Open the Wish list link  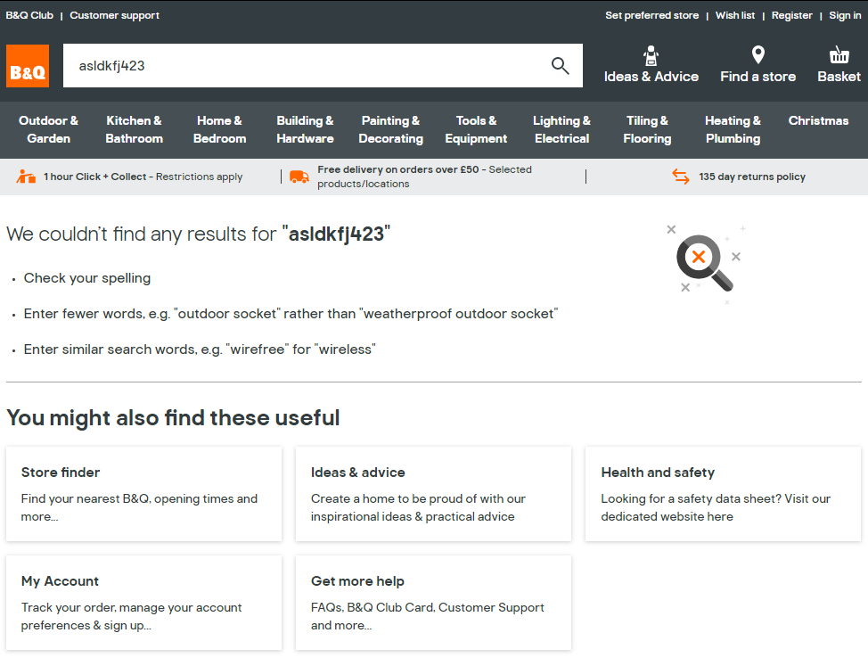735,15
